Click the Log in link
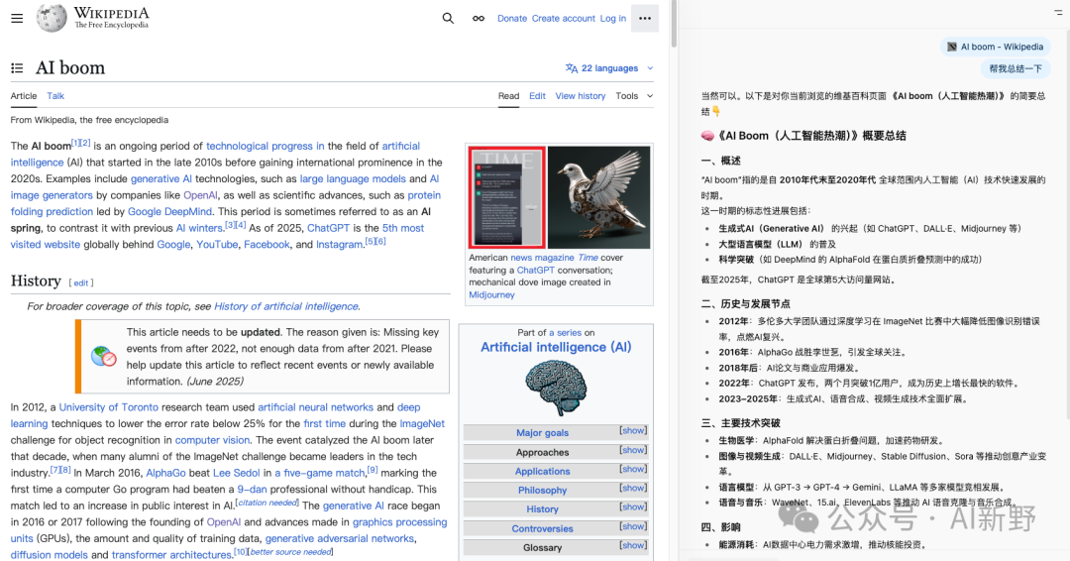Image resolution: width=1070 pixels, height=561 pixels. click(613, 19)
